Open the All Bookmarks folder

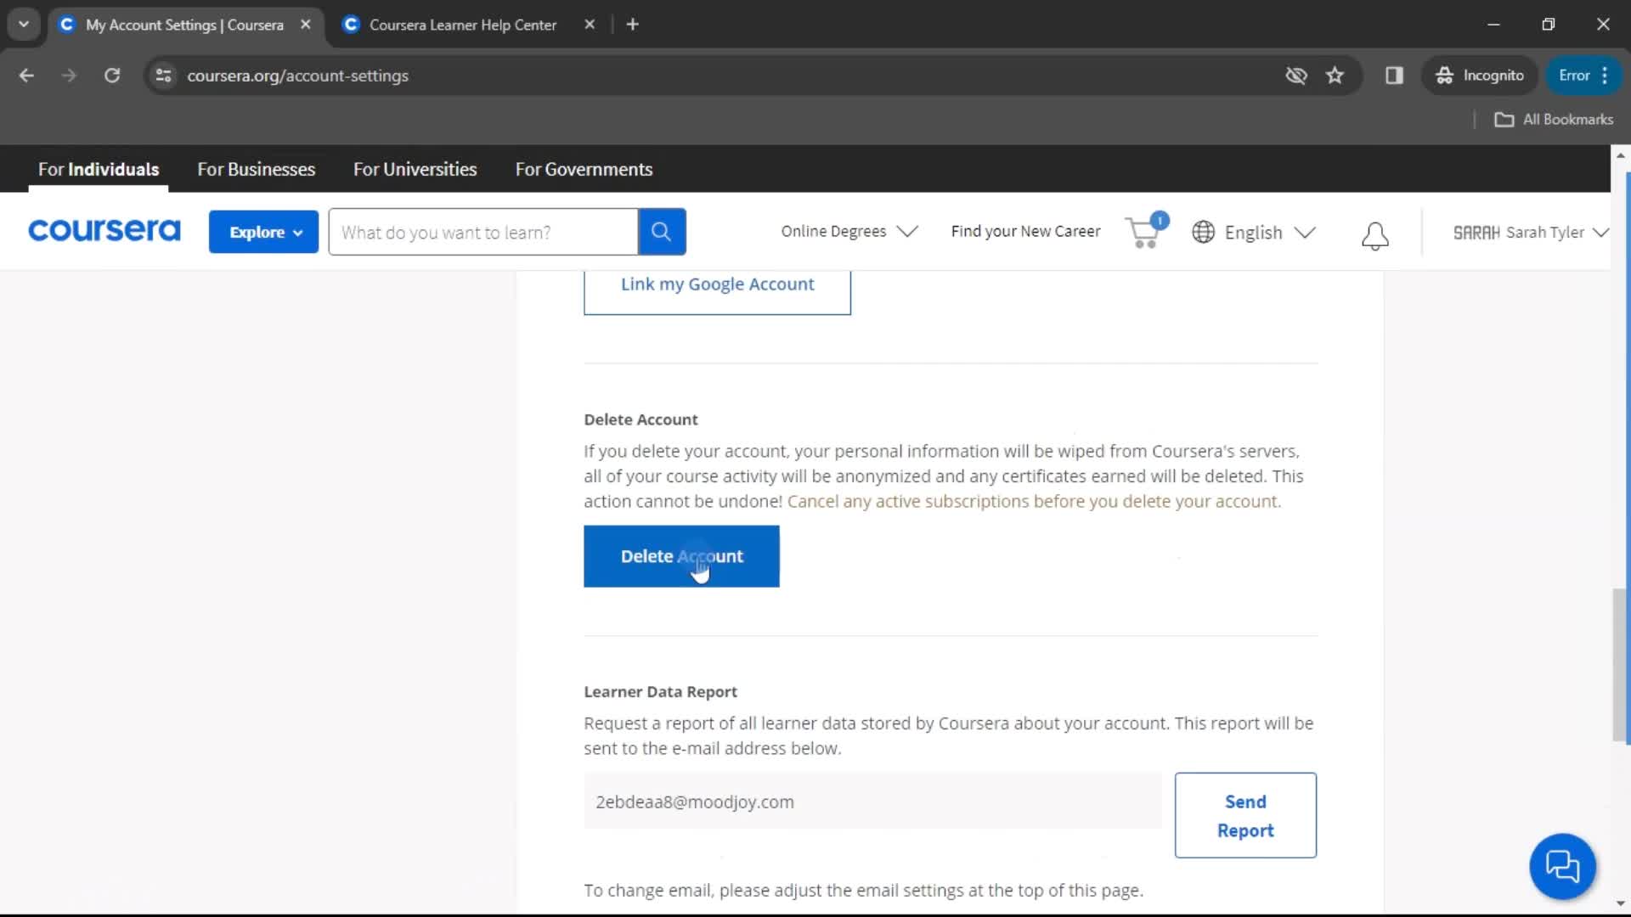[1554, 120]
